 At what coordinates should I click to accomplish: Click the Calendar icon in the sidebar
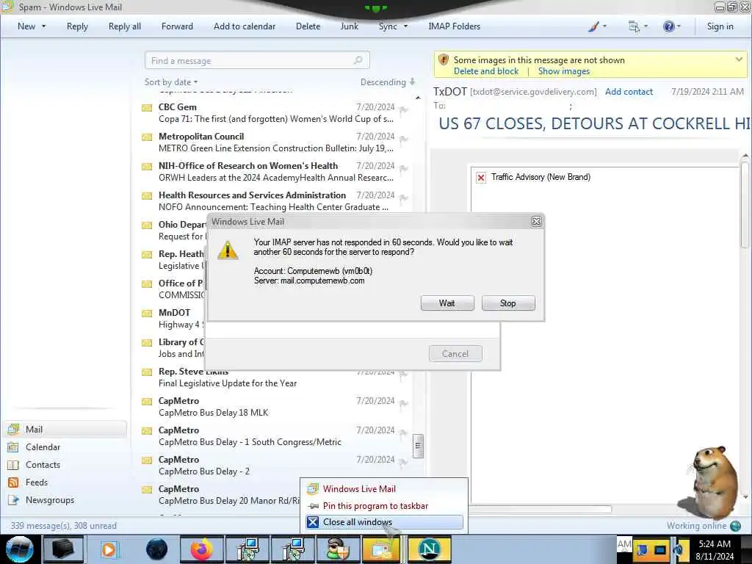point(13,447)
